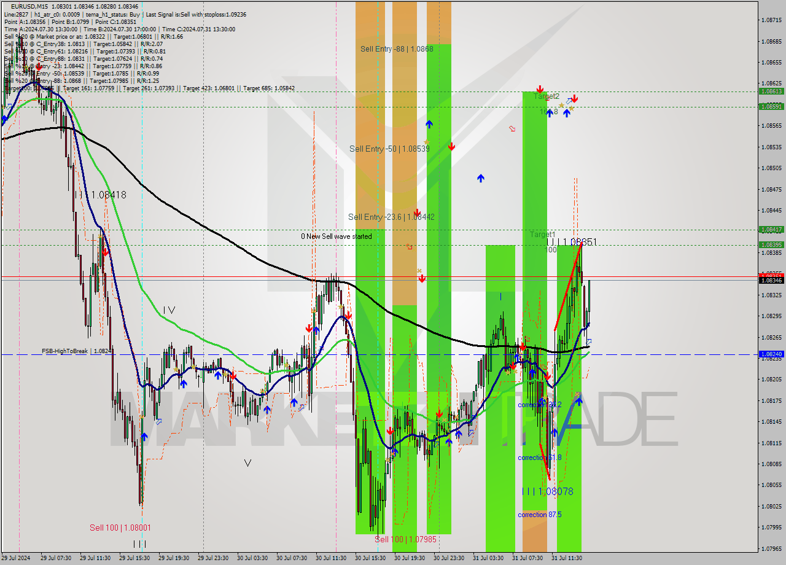Click the 1.08715 price scale value

coord(771,20)
